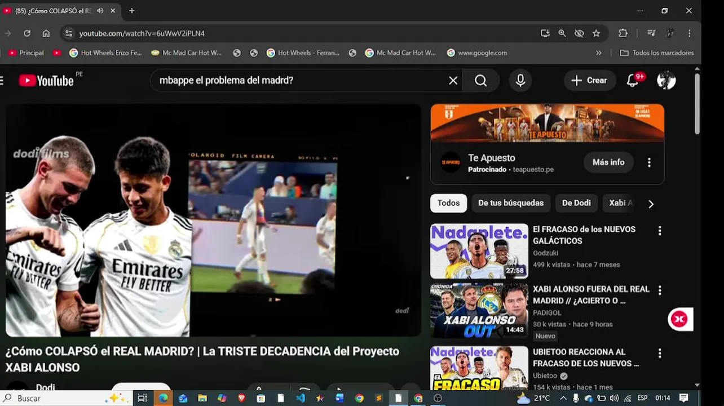The width and height of the screenshot is (724, 406).
Task: Click the Más info button on the ad
Action: coord(608,162)
